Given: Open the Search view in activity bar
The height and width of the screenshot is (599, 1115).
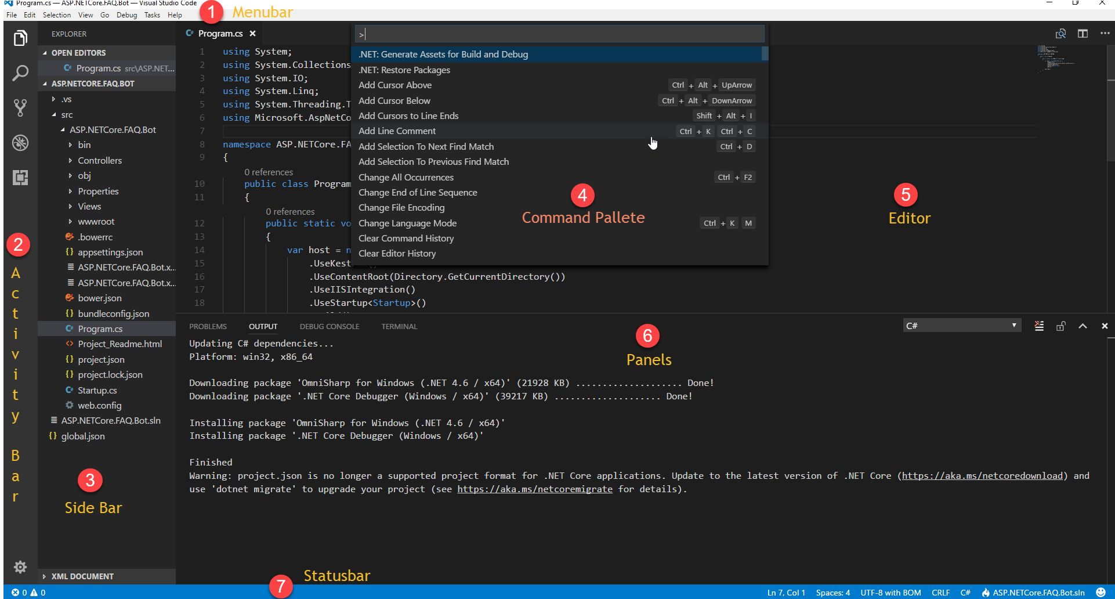Looking at the screenshot, I should pos(20,73).
